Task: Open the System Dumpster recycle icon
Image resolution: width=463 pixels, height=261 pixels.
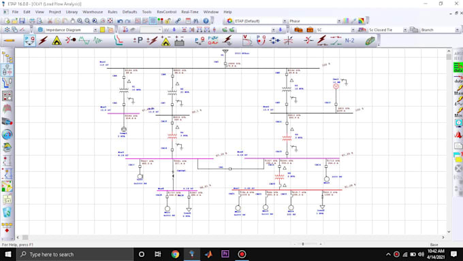Action: pos(7,212)
